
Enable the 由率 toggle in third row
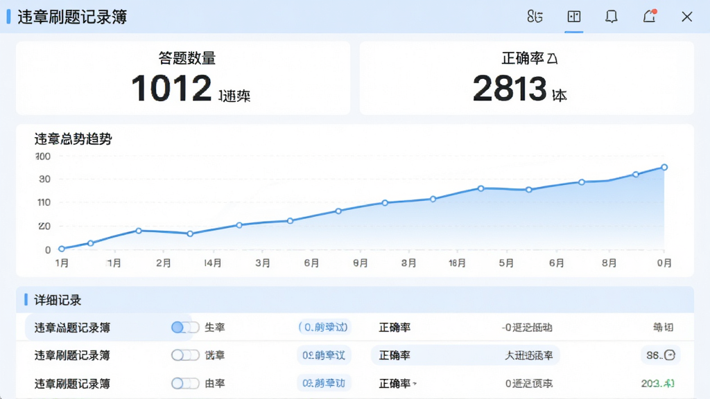(185, 384)
